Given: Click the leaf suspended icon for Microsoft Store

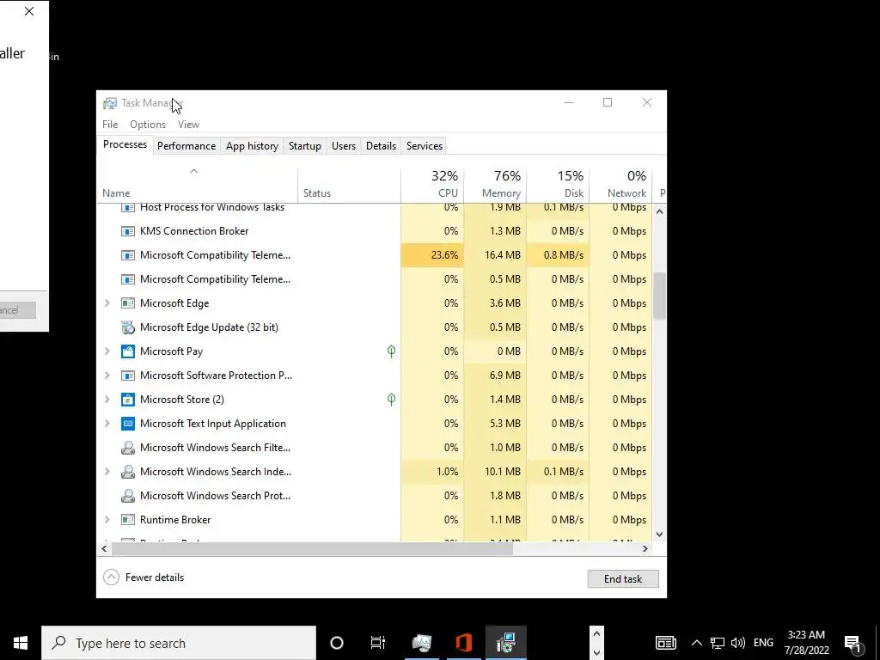Looking at the screenshot, I should pos(391,400).
